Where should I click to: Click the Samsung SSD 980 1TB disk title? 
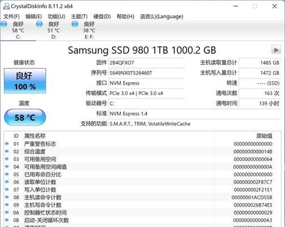coord(142,50)
